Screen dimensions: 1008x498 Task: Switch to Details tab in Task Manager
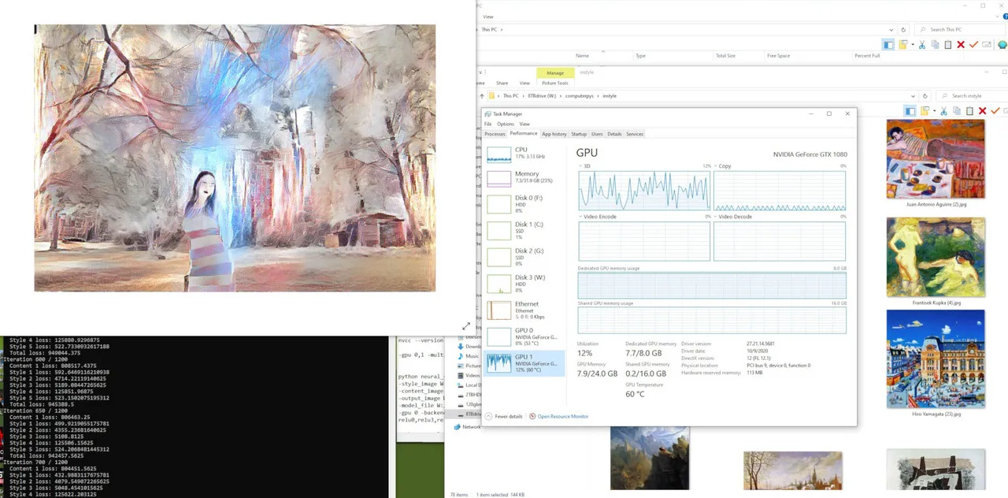coord(614,134)
